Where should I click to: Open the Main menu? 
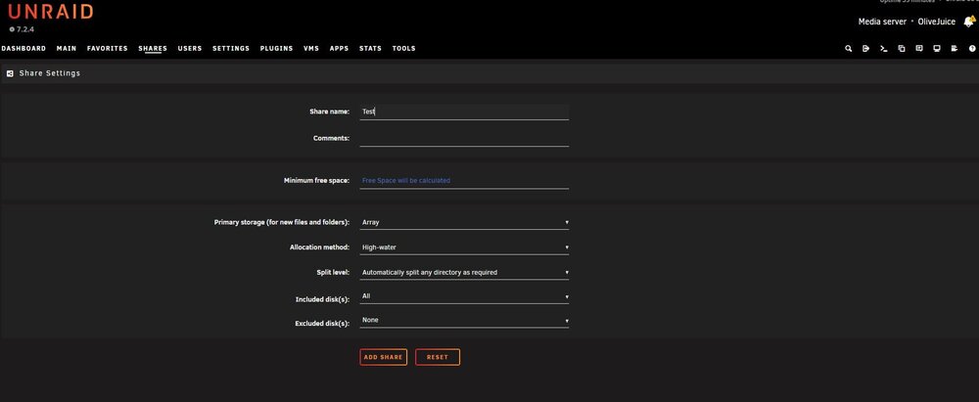click(67, 49)
